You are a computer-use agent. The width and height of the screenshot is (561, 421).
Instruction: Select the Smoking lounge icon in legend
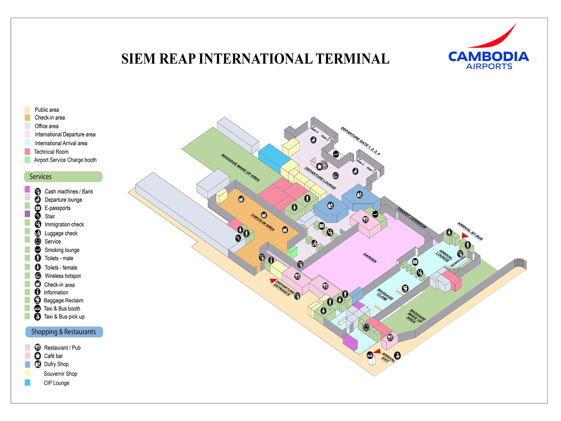[38, 250]
